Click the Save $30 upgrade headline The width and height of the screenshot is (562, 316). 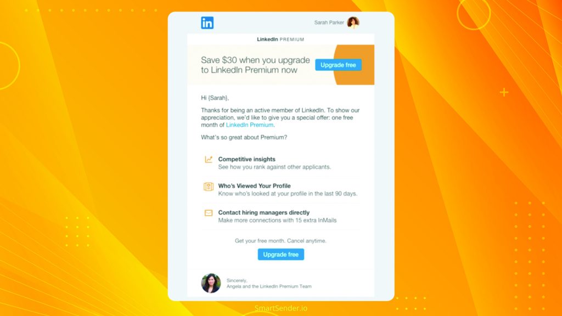(255, 65)
